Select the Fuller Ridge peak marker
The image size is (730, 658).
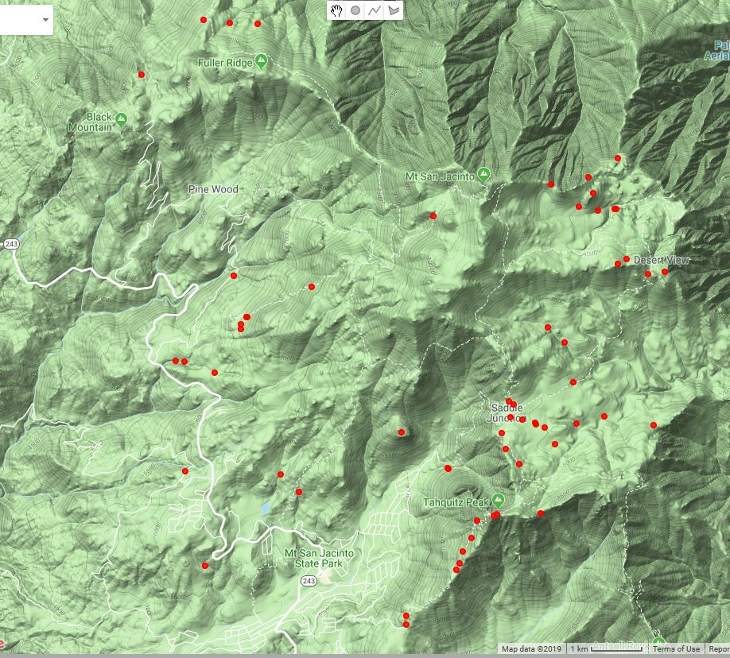[261, 62]
